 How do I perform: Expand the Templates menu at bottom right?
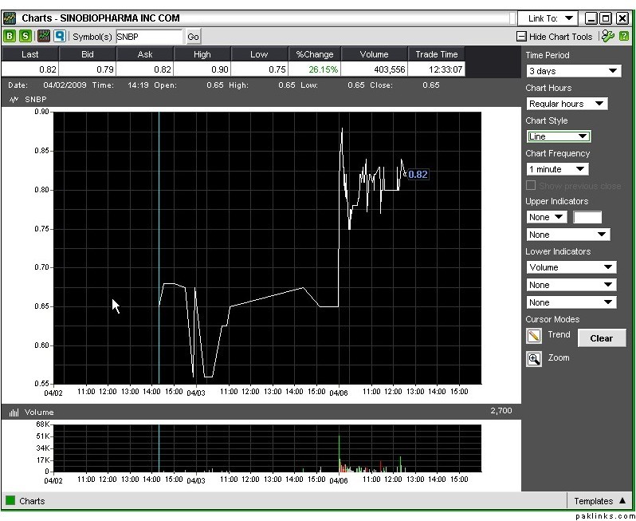point(599,501)
